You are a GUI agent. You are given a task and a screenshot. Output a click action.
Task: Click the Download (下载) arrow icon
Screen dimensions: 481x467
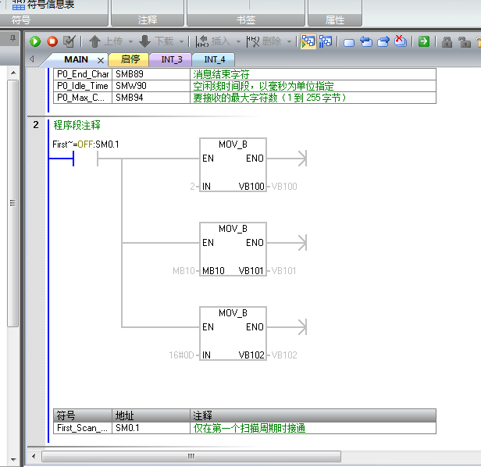click(144, 41)
